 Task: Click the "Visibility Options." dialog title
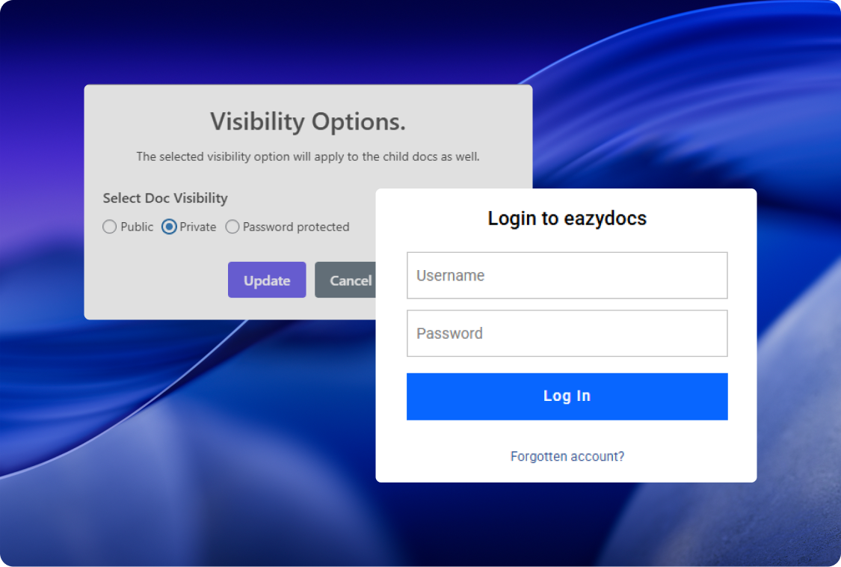[x=308, y=121]
